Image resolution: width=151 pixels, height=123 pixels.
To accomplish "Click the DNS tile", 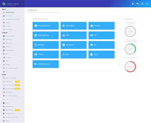I will tap(74, 35).
